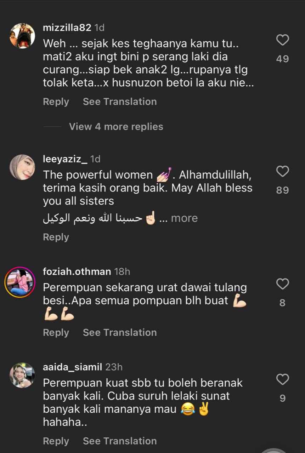Reply to leeyaziz_'s comment
Image resolution: width=305 pixels, height=453 pixels.
(56, 237)
